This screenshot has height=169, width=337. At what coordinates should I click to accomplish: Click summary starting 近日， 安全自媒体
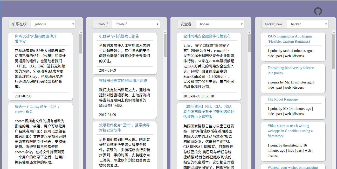tap(209, 66)
